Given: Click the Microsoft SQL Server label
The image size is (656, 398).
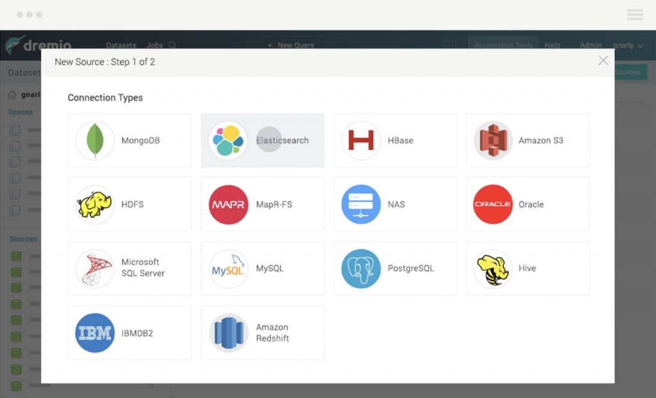Looking at the screenshot, I should pyautogui.click(x=143, y=267).
